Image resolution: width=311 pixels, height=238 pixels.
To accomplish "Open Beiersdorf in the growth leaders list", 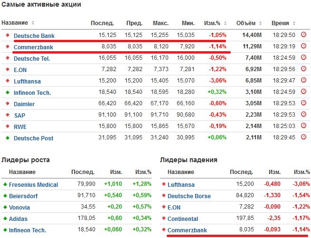I will click(24, 196).
